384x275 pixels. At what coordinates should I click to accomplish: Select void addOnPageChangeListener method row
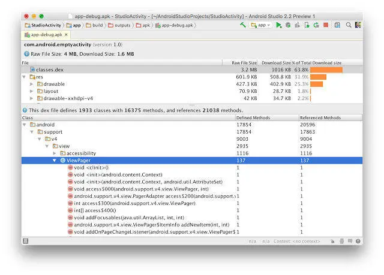coord(192,232)
